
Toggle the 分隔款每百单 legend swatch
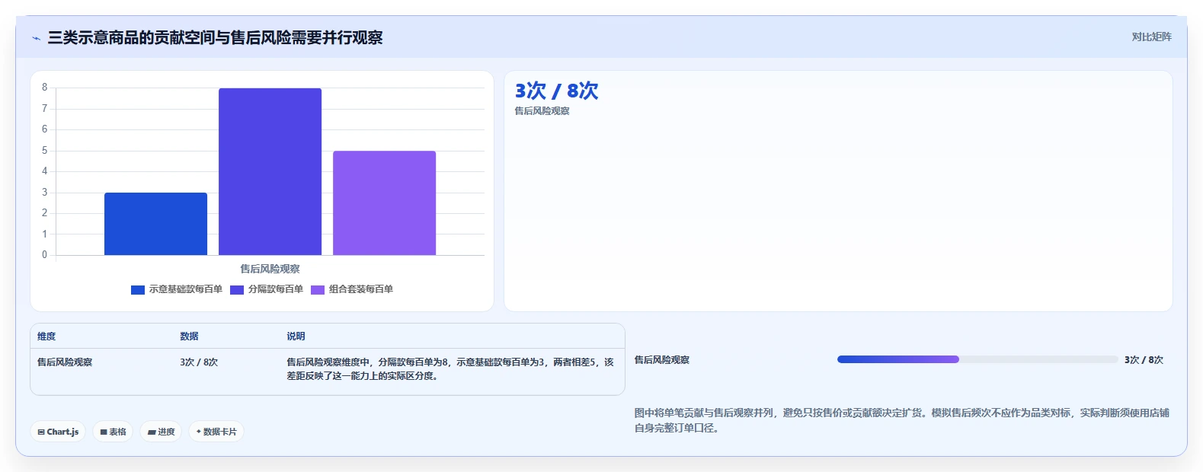coord(237,289)
